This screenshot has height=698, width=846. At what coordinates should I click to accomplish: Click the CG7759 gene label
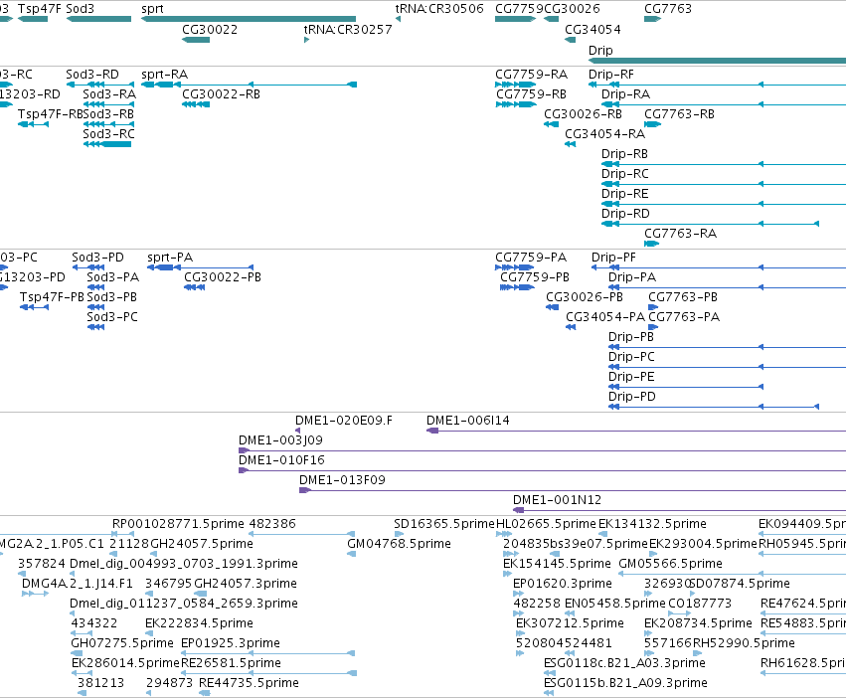(519, 9)
